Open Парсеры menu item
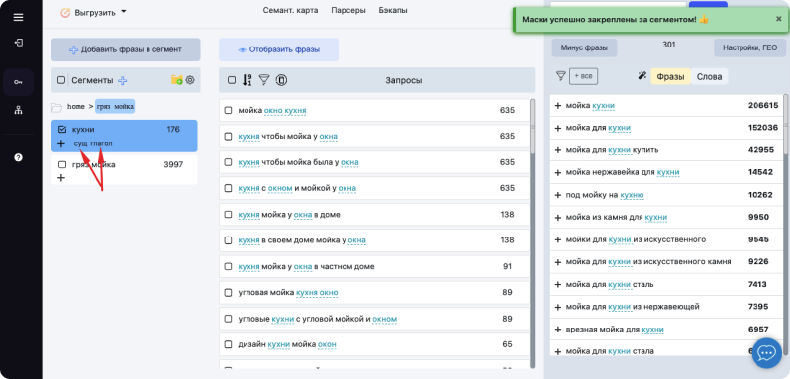This screenshot has height=379, width=790. 348,10
